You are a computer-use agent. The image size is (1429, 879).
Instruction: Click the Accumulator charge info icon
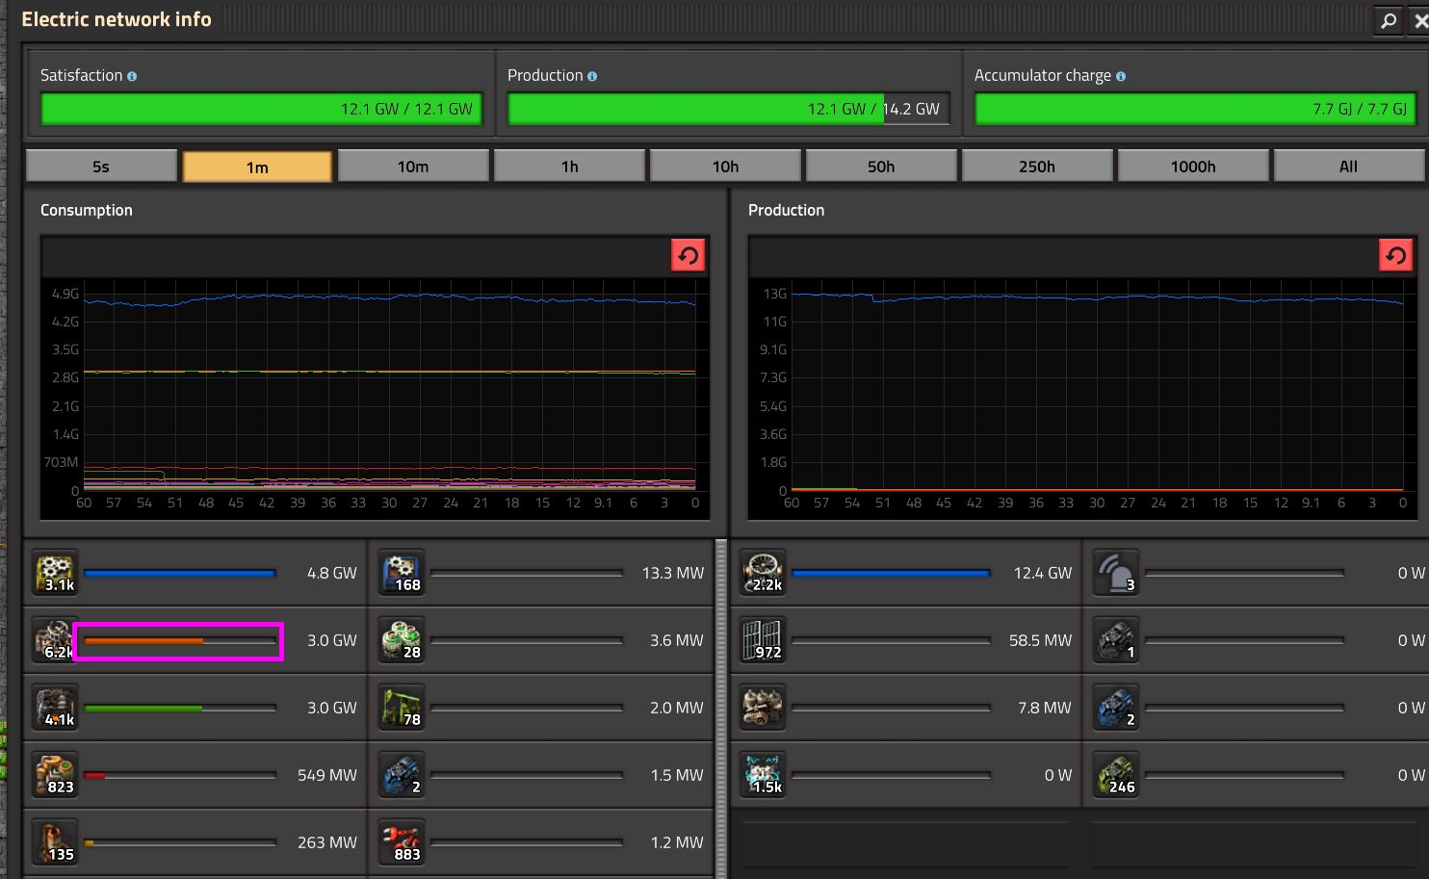coord(1121,76)
